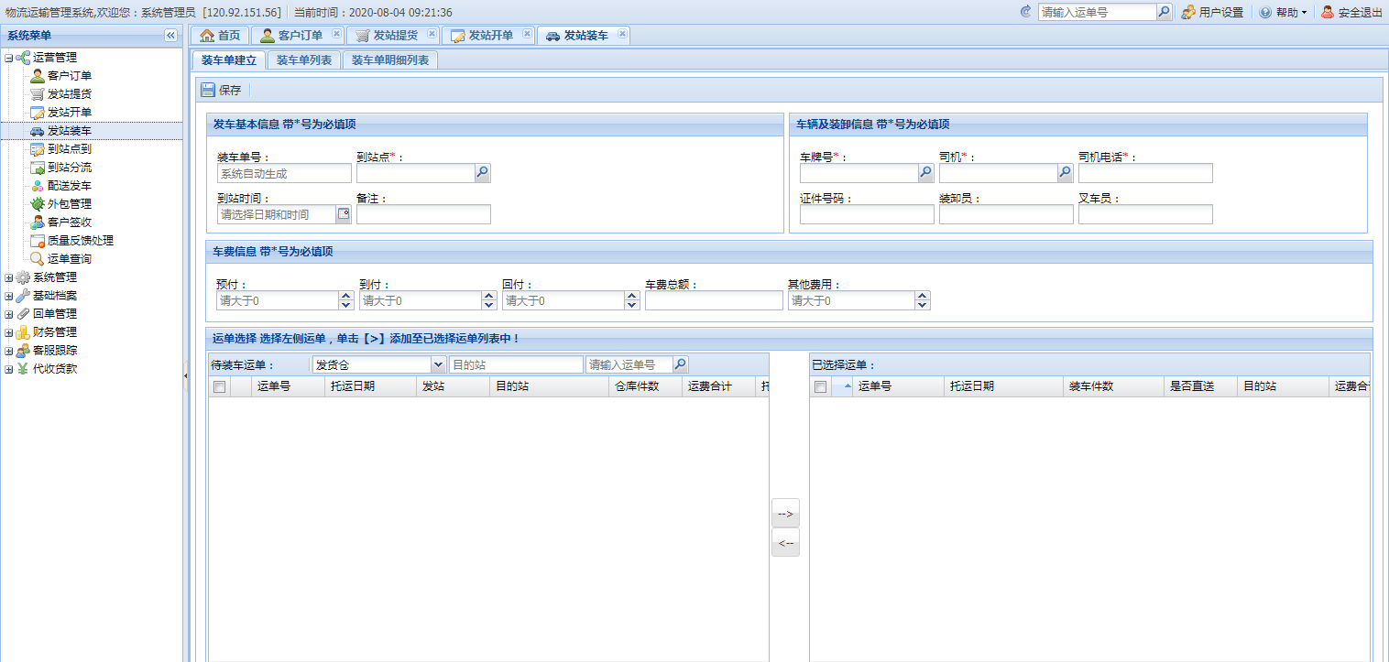Click 安全退出 to log out
The width and height of the screenshot is (1389, 662).
click(x=1351, y=13)
